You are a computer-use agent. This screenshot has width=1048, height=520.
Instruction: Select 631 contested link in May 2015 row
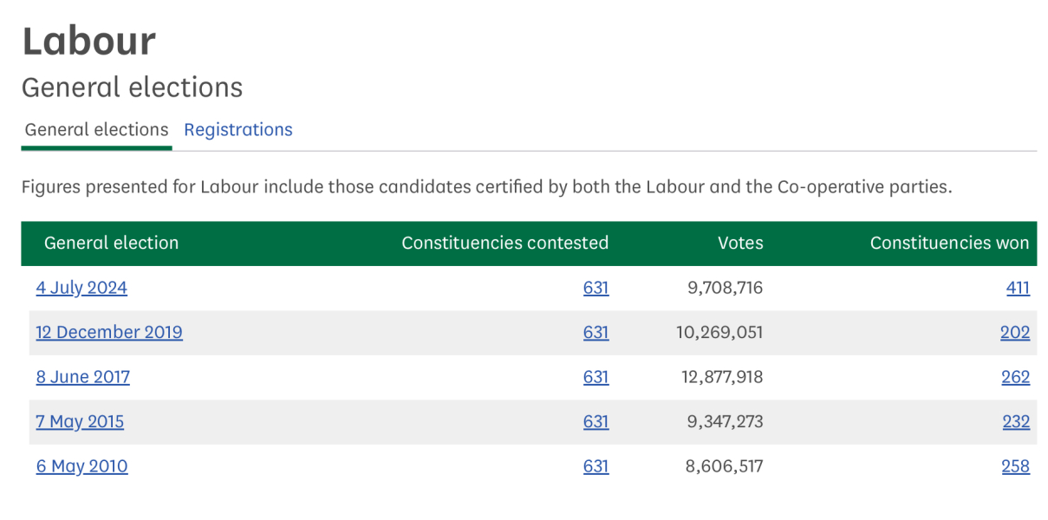point(596,422)
